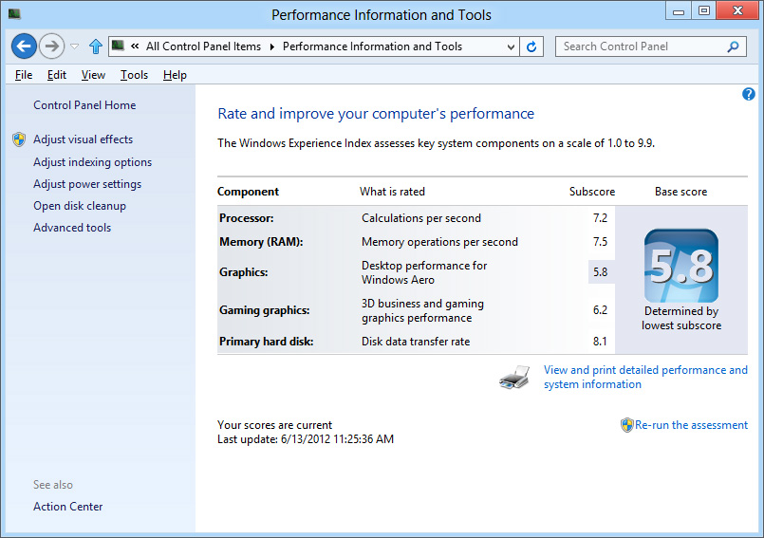Click the Graphics subscore 5.8
This screenshot has height=538, width=764.
point(600,272)
